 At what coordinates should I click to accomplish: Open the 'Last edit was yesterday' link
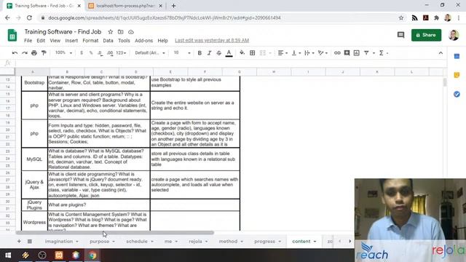tap(212, 41)
